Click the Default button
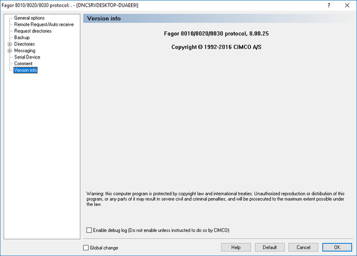This screenshot has height=256, width=357. [x=270, y=247]
